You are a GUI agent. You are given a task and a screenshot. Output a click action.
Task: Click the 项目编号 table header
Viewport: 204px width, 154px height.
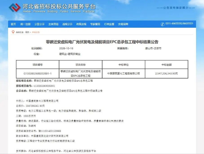[38, 65]
